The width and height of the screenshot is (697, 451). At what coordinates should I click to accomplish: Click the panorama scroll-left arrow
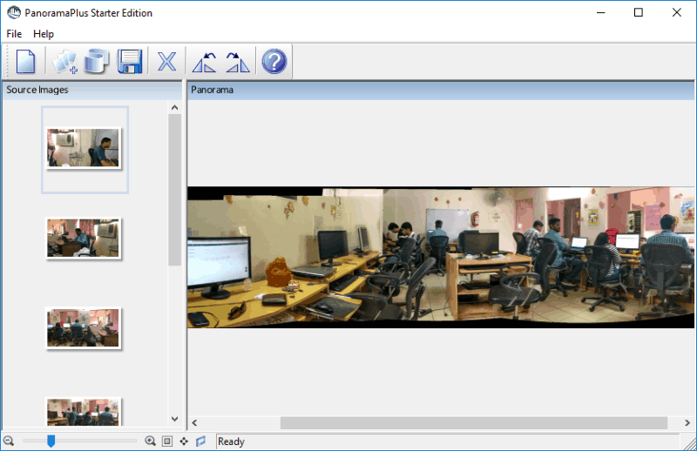click(194, 422)
